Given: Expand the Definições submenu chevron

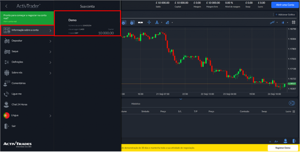Looking at the screenshot, I should 50,62.
